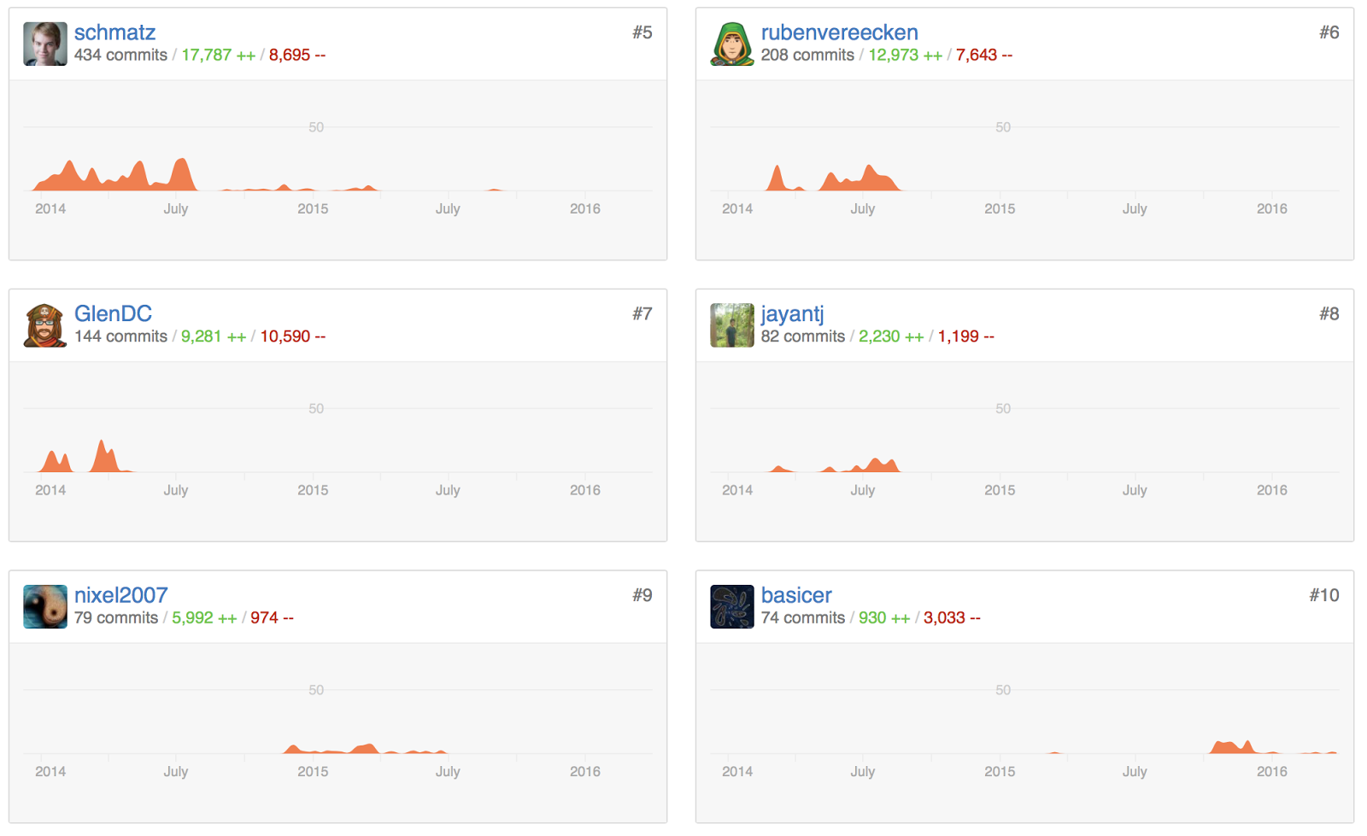Open the schmatz username link
This screenshot has height=836, width=1367.
click(114, 32)
